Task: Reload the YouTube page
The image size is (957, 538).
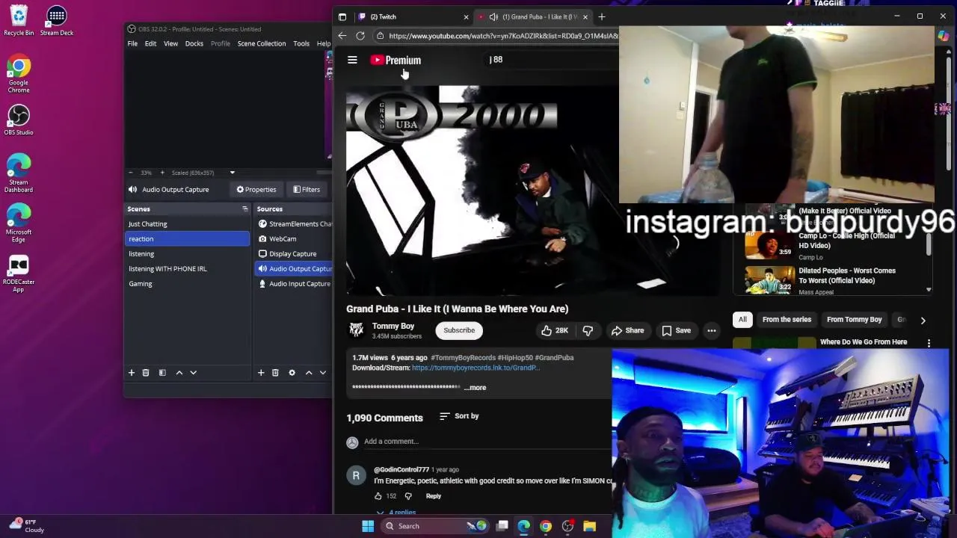Action: tap(360, 36)
